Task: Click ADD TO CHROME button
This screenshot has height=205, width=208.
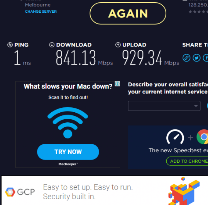Action: [187, 161]
